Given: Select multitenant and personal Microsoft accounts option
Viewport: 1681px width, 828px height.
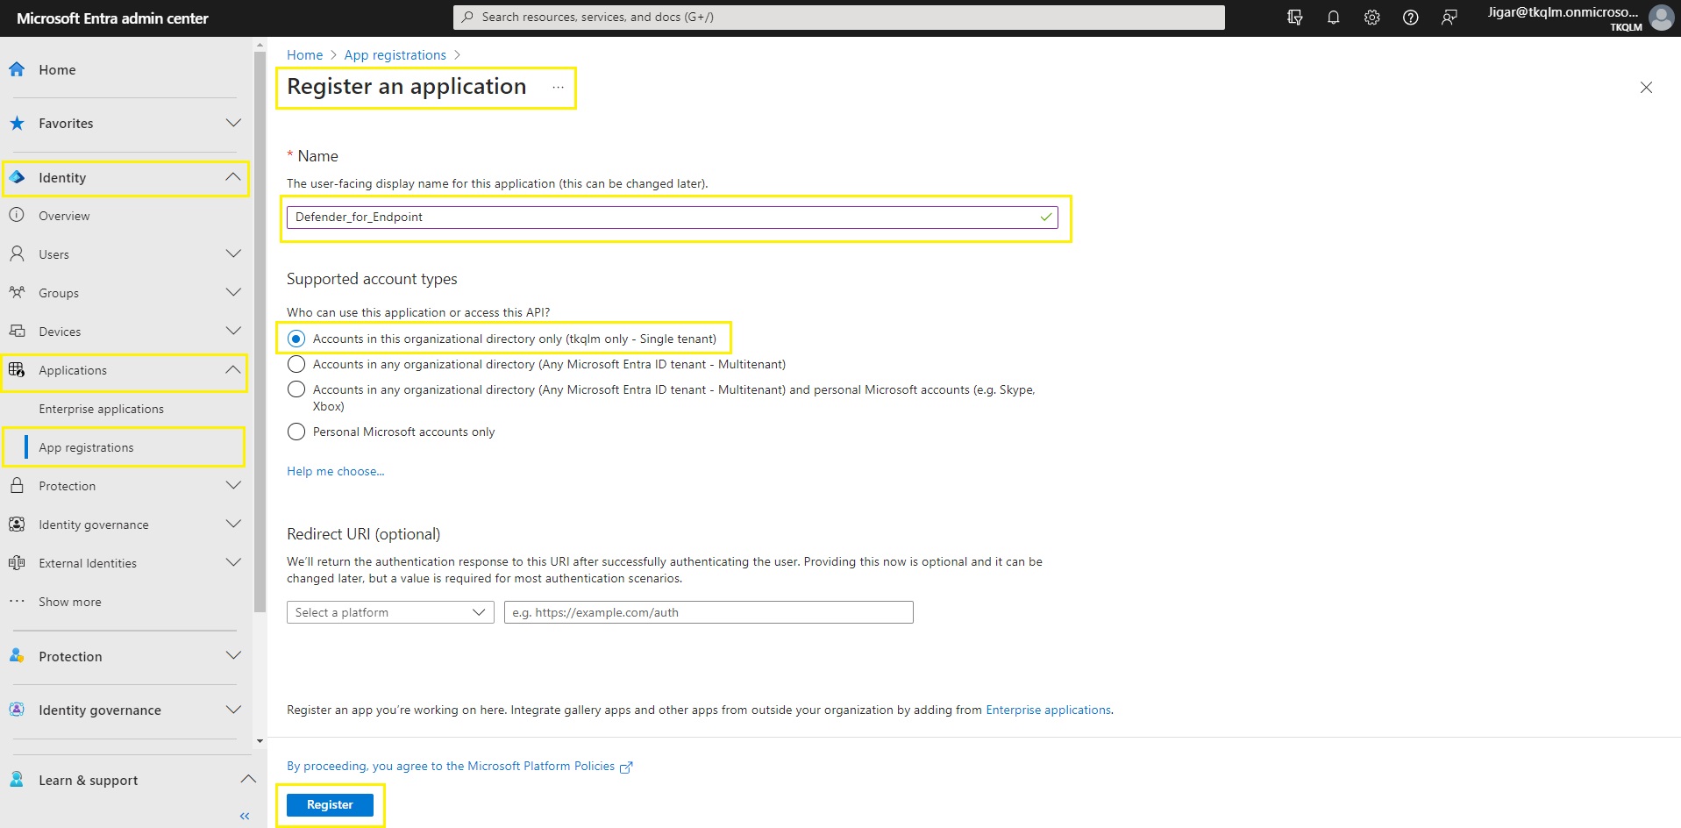Looking at the screenshot, I should [296, 389].
